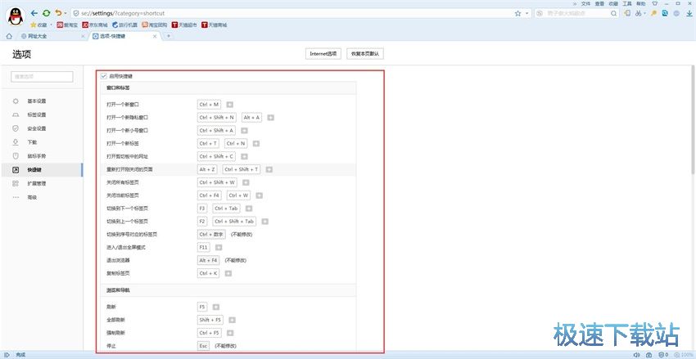Click plus icon after Ctrl + Shift + Tab
The image size is (696, 359).
coord(265,222)
